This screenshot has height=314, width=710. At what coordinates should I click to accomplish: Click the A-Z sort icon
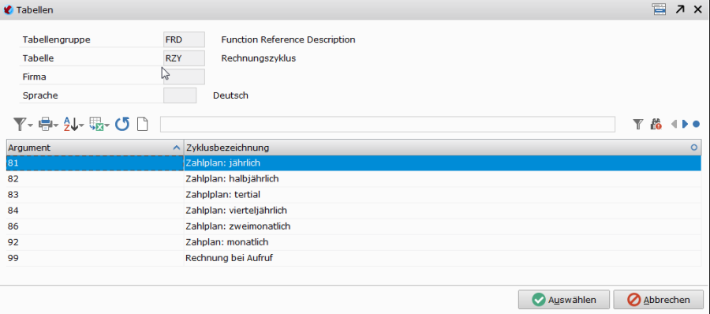70,124
